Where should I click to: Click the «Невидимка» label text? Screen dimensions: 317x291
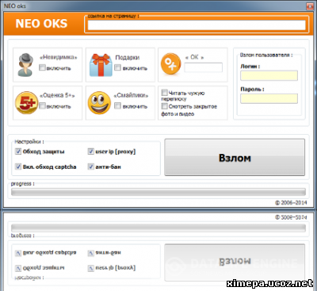tap(59, 57)
